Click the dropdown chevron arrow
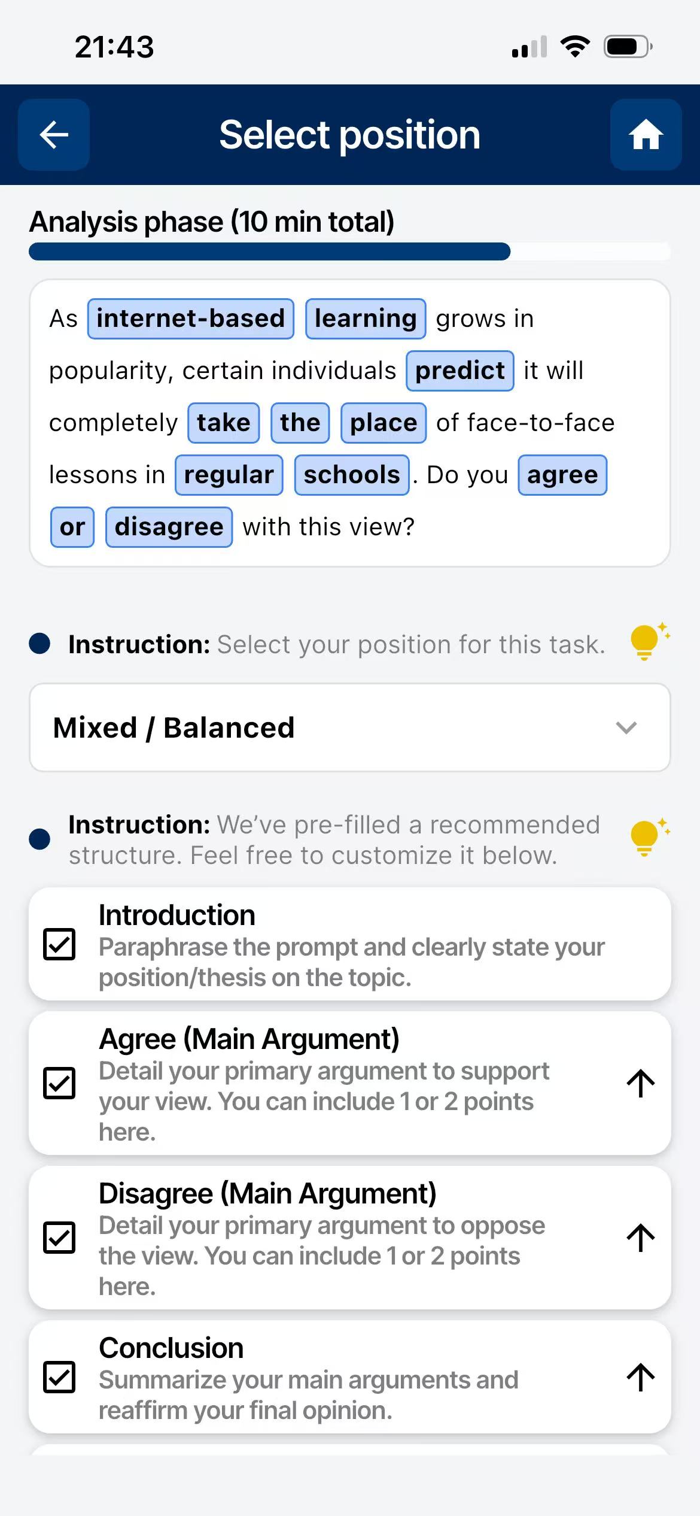 point(626,727)
